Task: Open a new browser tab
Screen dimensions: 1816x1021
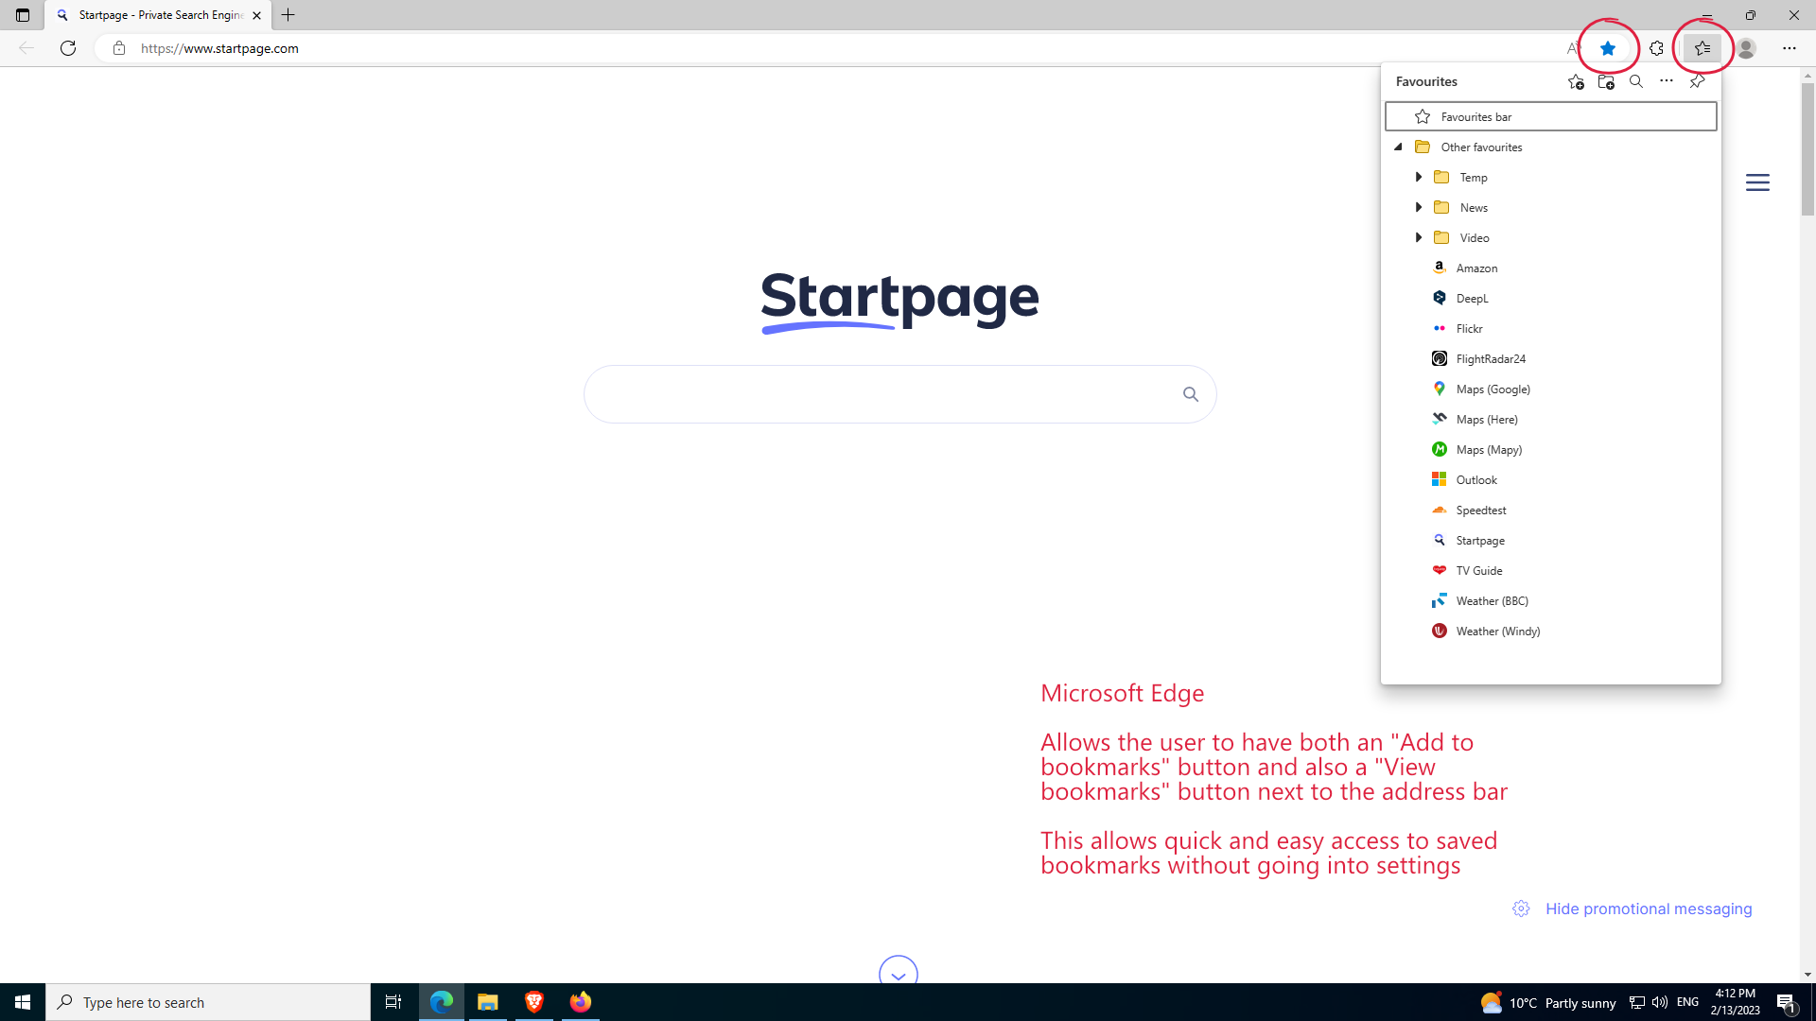Action: [288, 15]
